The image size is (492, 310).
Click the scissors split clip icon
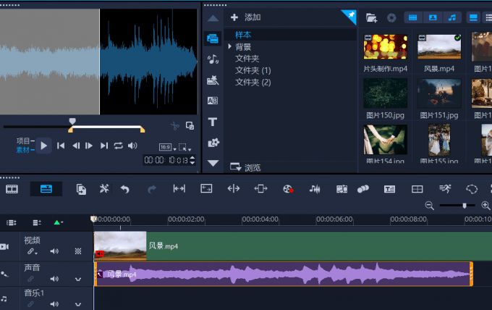[x=175, y=126]
